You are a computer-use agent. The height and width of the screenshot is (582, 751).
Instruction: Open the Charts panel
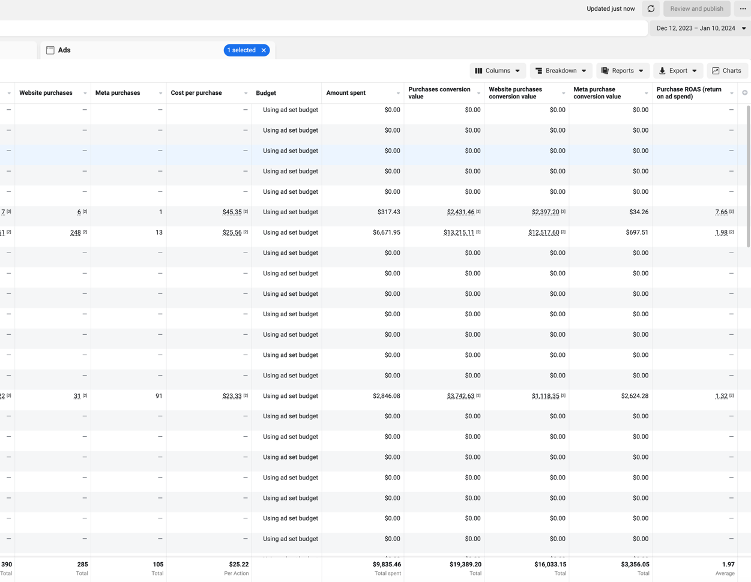(x=727, y=71)
